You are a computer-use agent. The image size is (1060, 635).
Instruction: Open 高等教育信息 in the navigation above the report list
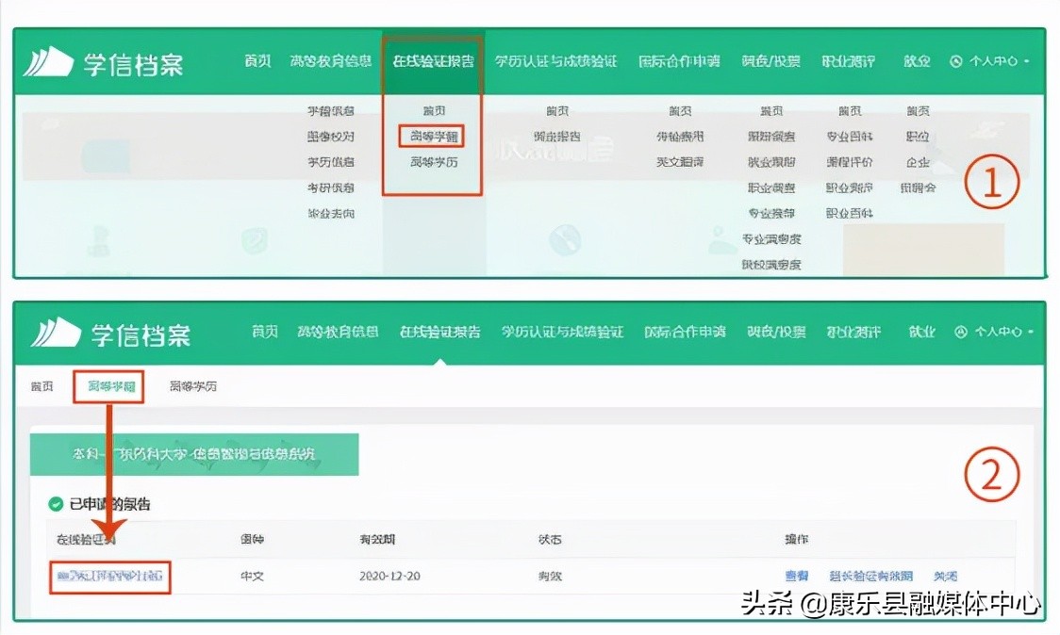click(338, 332)
